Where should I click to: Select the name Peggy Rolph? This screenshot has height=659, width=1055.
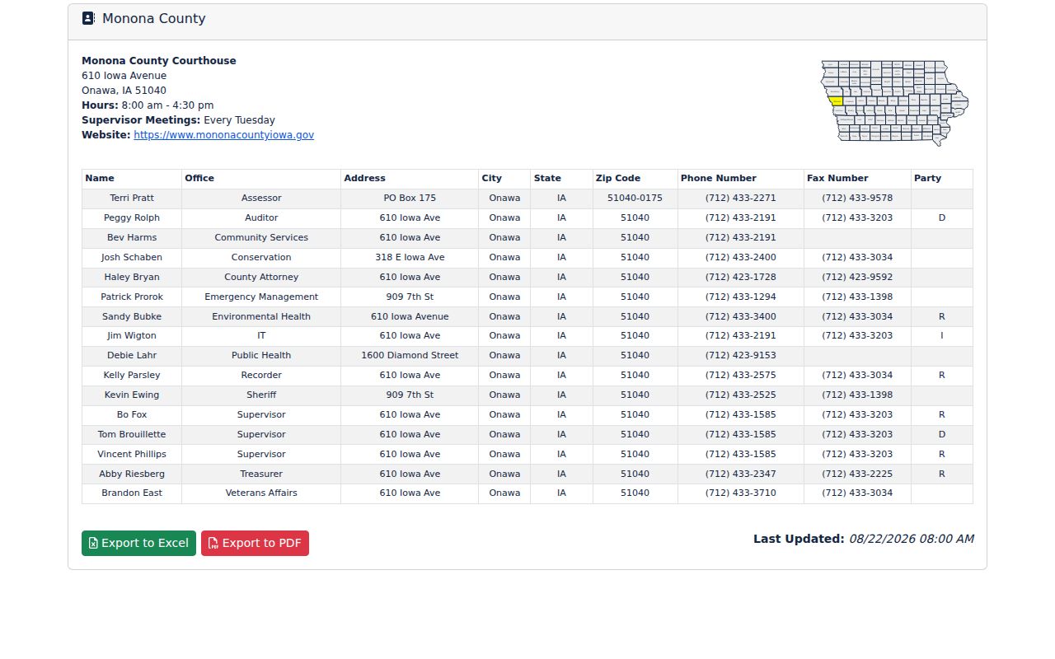pos(132,218)
